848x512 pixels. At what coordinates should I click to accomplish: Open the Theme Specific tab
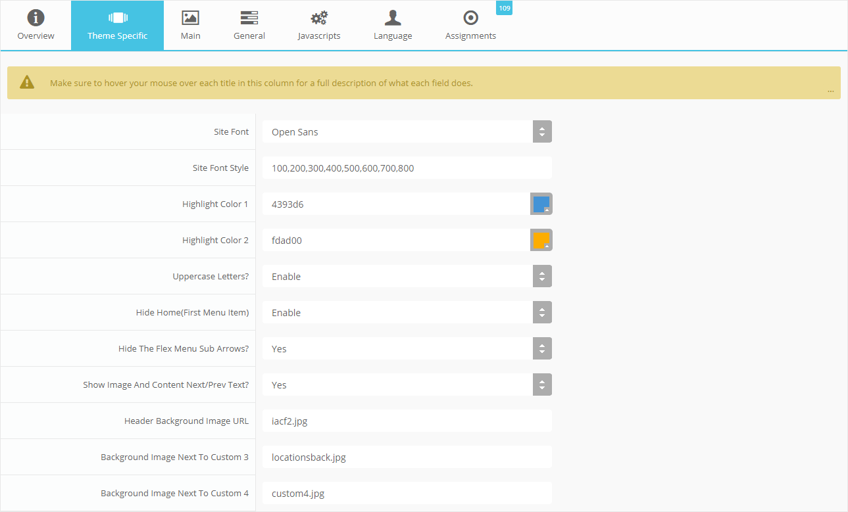[117, 26]
